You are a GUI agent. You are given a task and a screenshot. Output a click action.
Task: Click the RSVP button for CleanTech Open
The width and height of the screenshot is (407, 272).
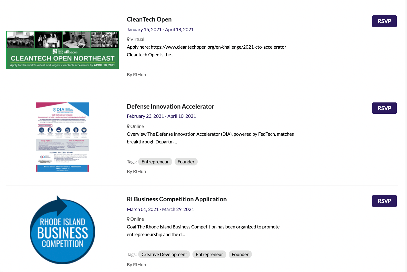pos(384,21)
